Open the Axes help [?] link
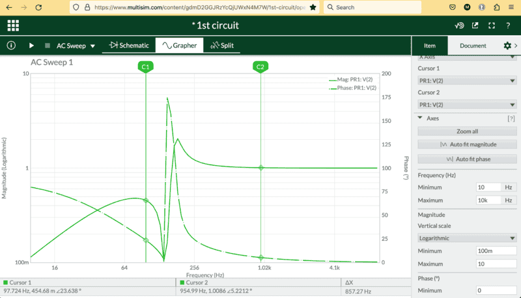This screenshot has height=298, width=521. click(x=511, y=118)
